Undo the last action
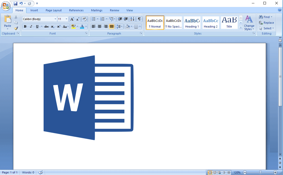Image resolution: width=283 pixels, height=175 pixels. pyautogui.click(x=21, y=3)
